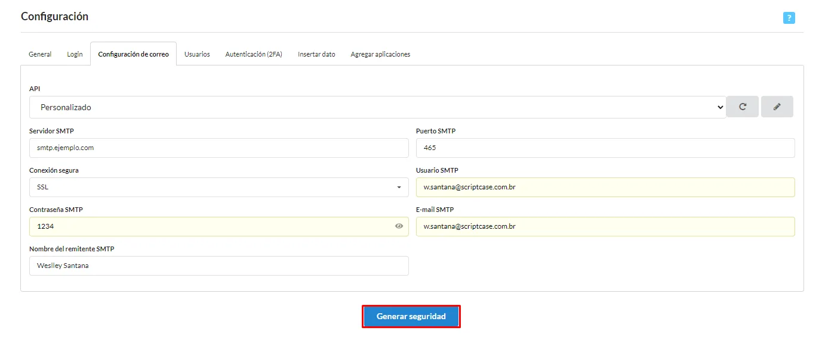Click the pencil edit icon beside API
822x340 pixels.
point(777,107)
